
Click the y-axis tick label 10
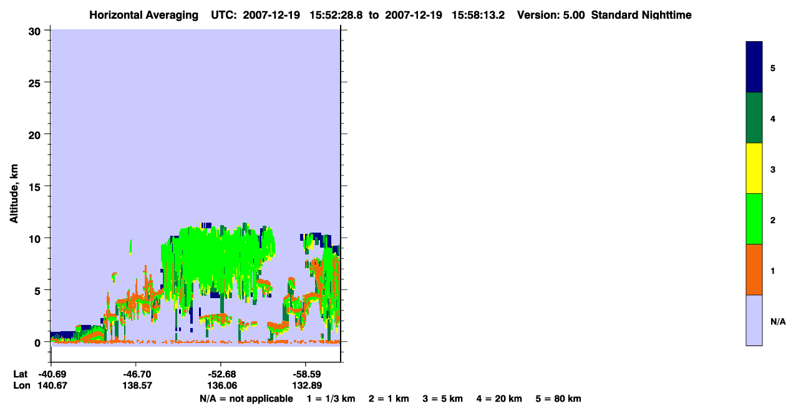tap(36, 238)
